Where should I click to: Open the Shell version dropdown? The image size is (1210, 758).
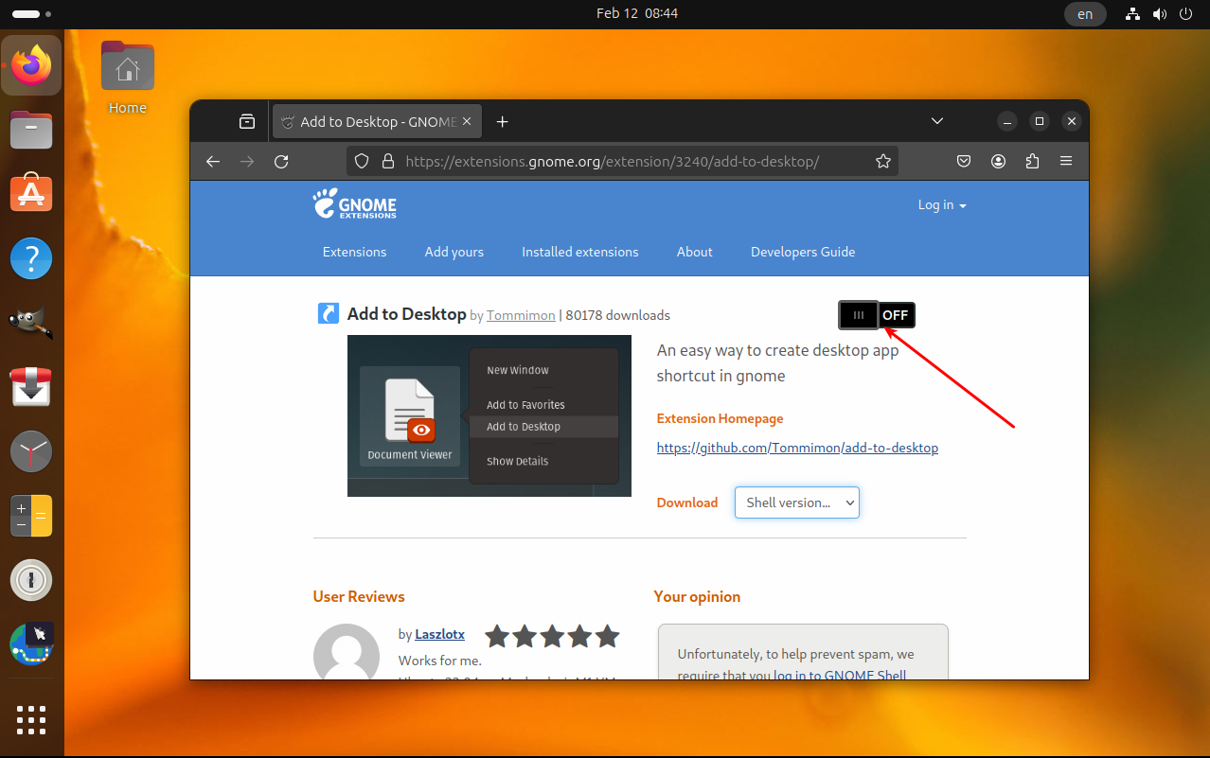pos(796,502)
